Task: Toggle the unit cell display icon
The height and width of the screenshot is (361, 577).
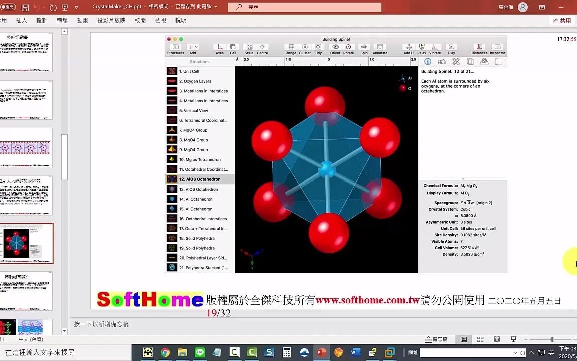Action: [x=469, y=61]
